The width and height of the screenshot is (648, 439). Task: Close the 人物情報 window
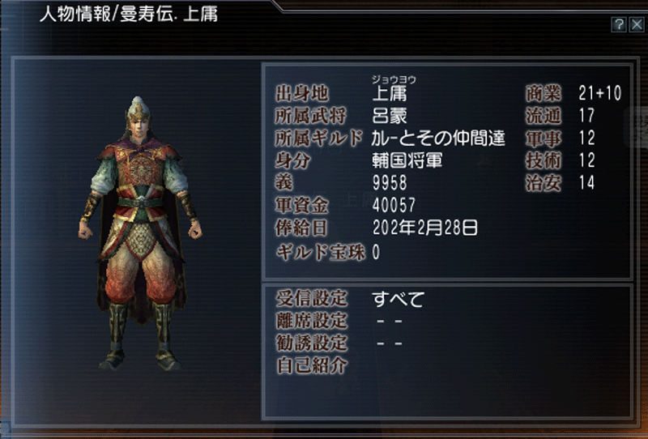(x=637, y=25)
